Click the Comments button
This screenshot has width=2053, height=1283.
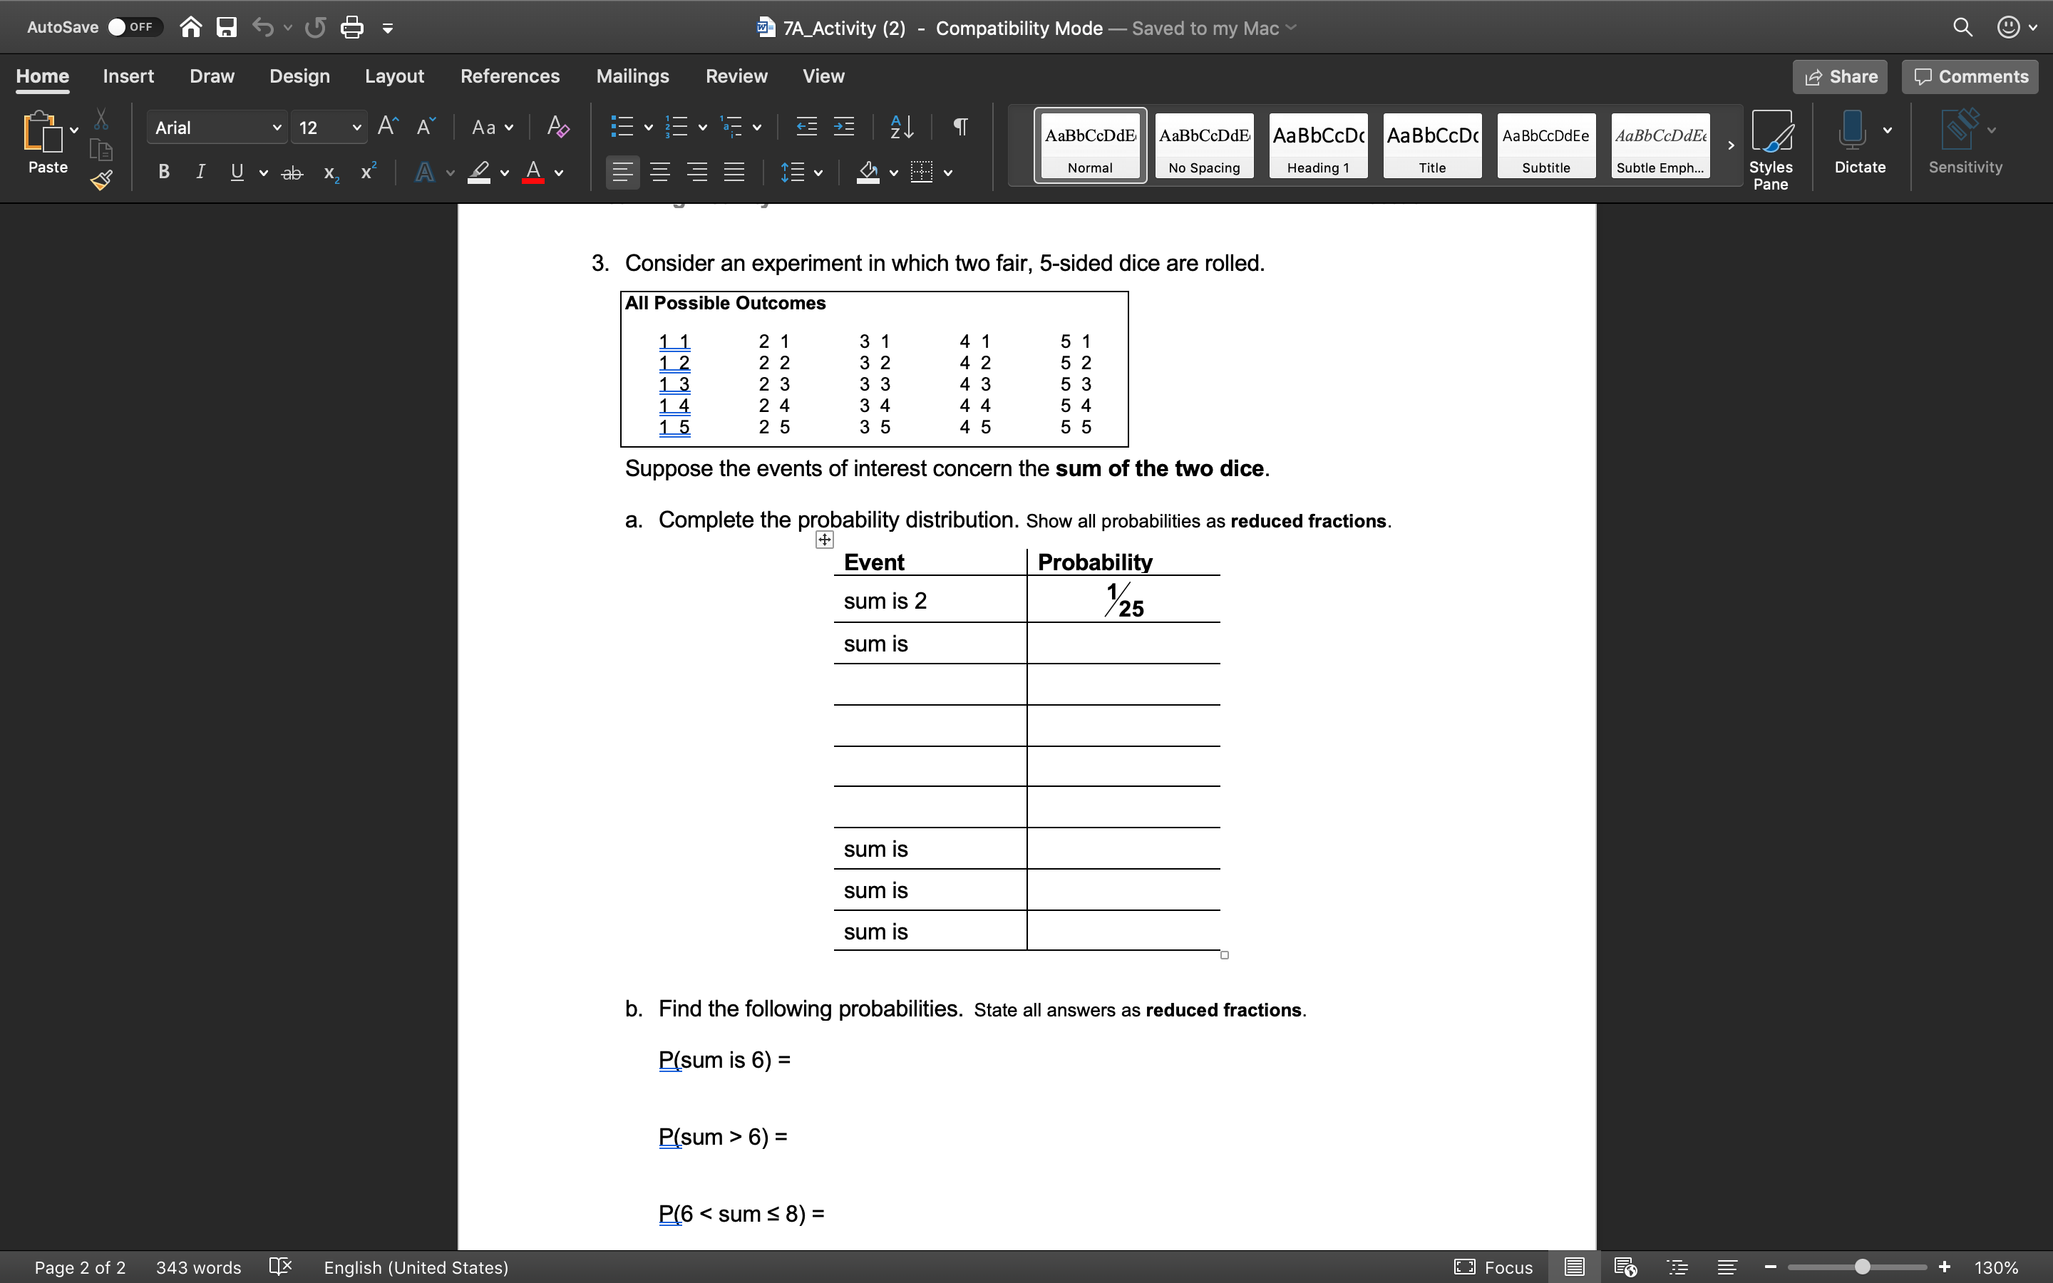[x=1970, y=76]
